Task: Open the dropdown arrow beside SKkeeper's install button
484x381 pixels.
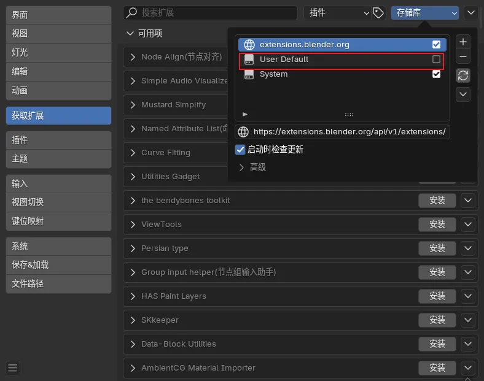Action: [469, 320]
